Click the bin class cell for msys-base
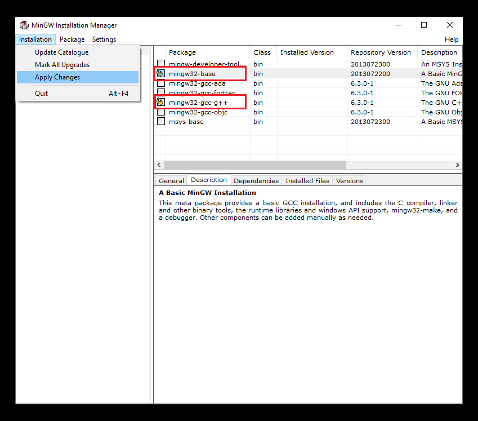This screenshot has height=421, width=478. tap(258, 122)
